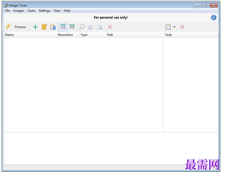The height and width of the screenshot is (176, 226).
Task: Remove images with the red X in the images toolbar
Action: (110, 27)
